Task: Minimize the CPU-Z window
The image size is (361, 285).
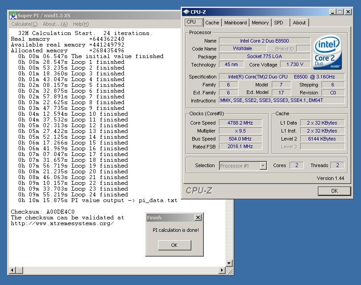Action: pos(333,12)
